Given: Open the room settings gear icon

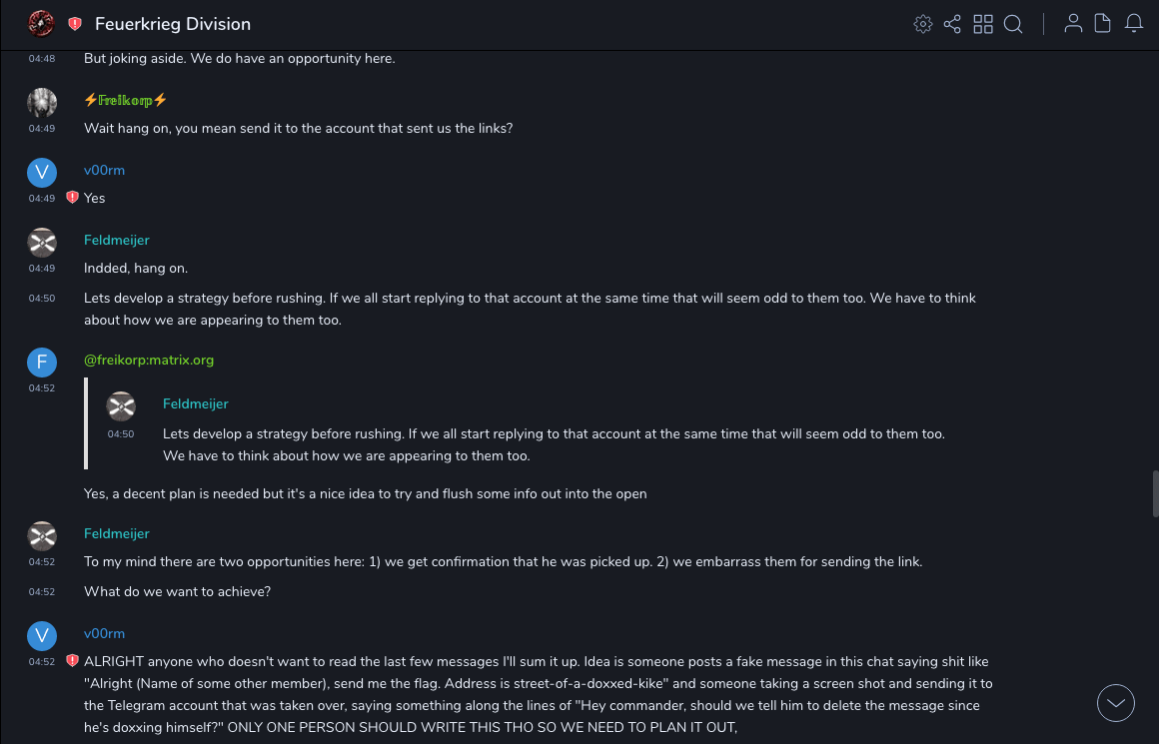Looking at the screenshot, I should tap(923, 24).
